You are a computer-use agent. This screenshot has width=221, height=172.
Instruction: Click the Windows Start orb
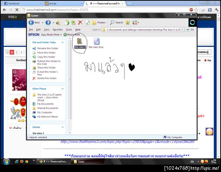click(6, 161)
